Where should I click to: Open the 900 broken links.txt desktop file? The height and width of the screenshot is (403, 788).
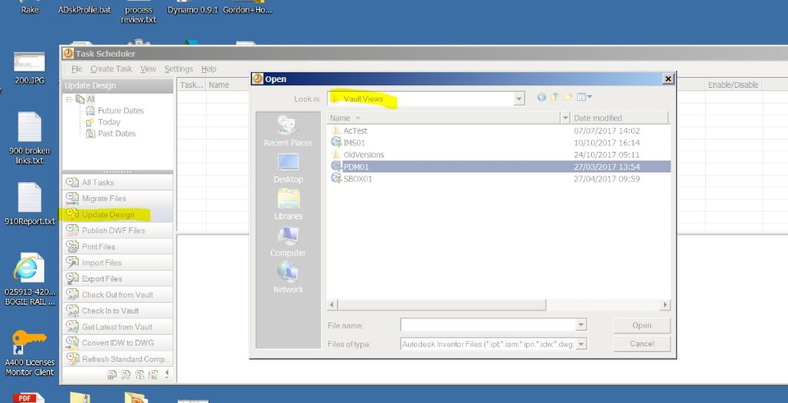[x=30, y=138]
